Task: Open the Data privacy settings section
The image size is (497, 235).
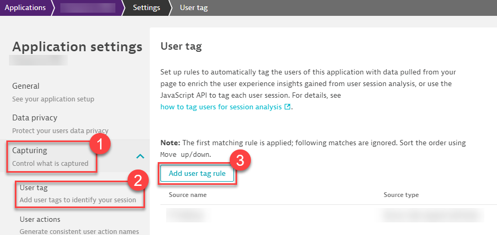Action: 34,118
